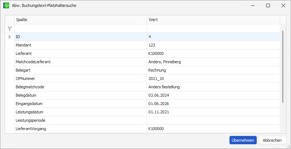Click the date 01.11.2021
291x149 pixels.
[159, 112]
